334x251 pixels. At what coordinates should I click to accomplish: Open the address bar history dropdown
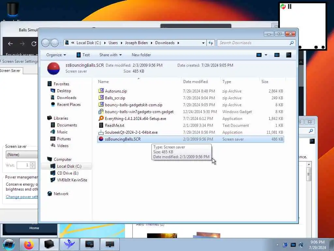[203, 43]
